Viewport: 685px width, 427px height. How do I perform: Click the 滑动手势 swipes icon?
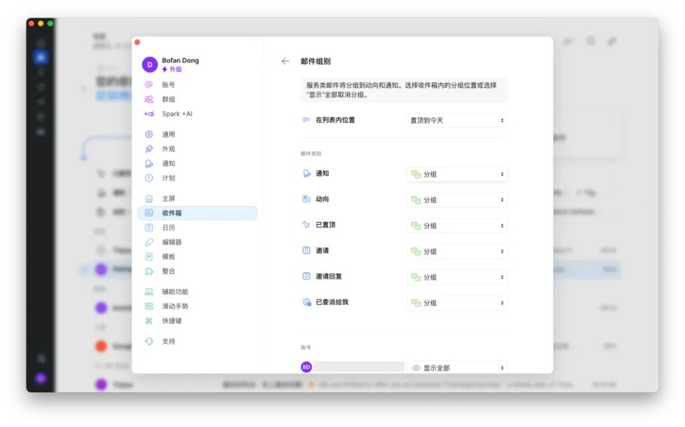point(149,306)
